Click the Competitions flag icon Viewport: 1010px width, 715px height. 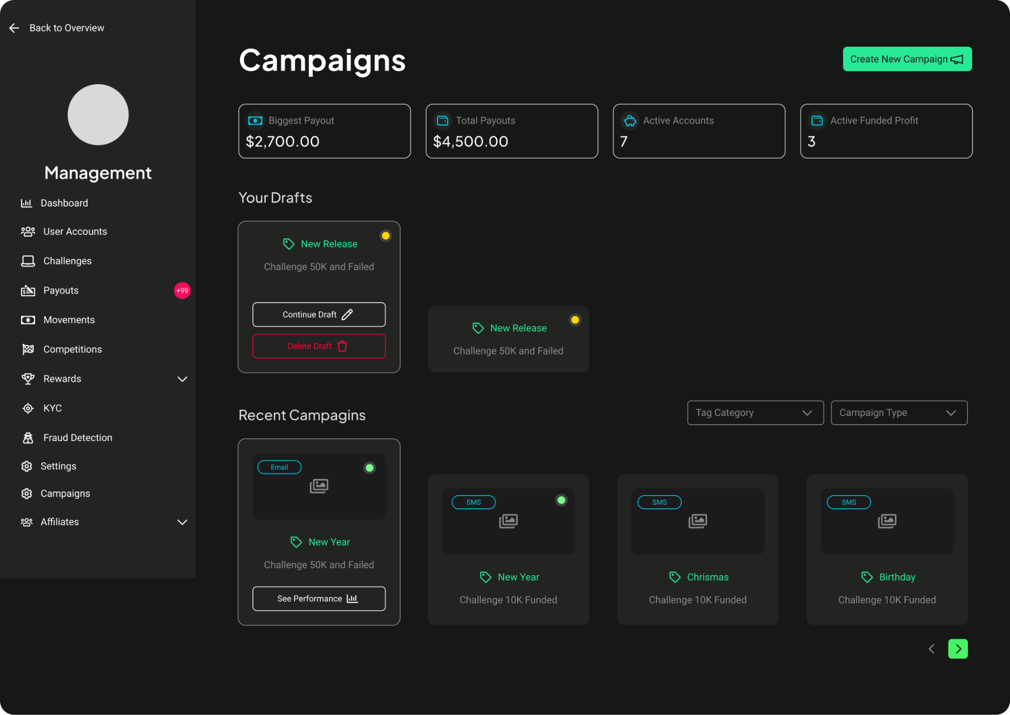click(x=28, y=349)
